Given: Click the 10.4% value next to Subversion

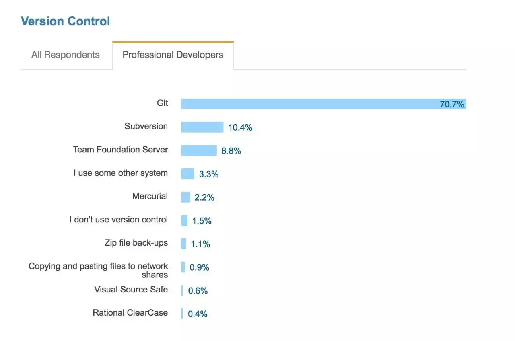Looking at the screenshot, I should click(x=240, y=128).
